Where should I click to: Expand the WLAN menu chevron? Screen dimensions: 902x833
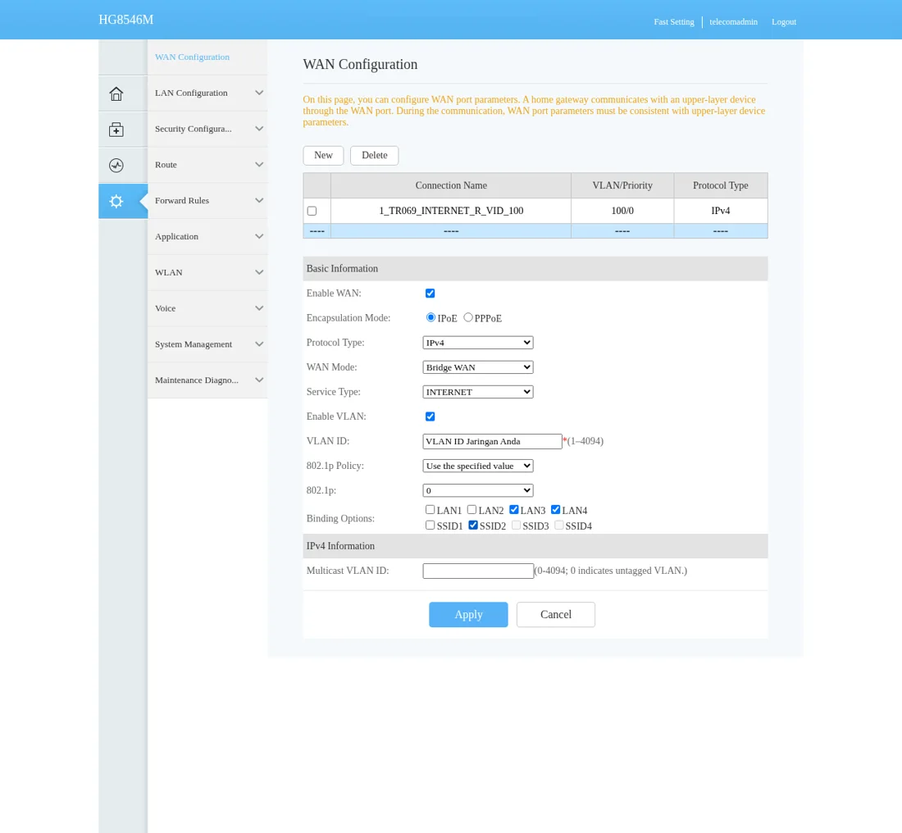click(x=259, y=272)
